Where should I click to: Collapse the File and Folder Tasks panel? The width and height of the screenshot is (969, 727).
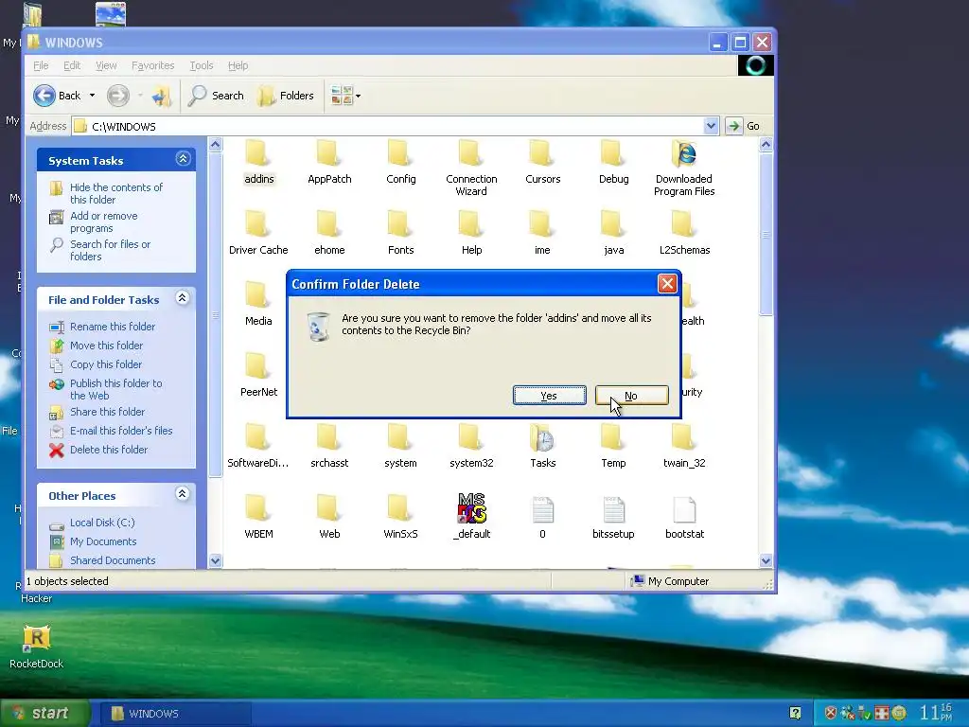[x=183, y=298]
